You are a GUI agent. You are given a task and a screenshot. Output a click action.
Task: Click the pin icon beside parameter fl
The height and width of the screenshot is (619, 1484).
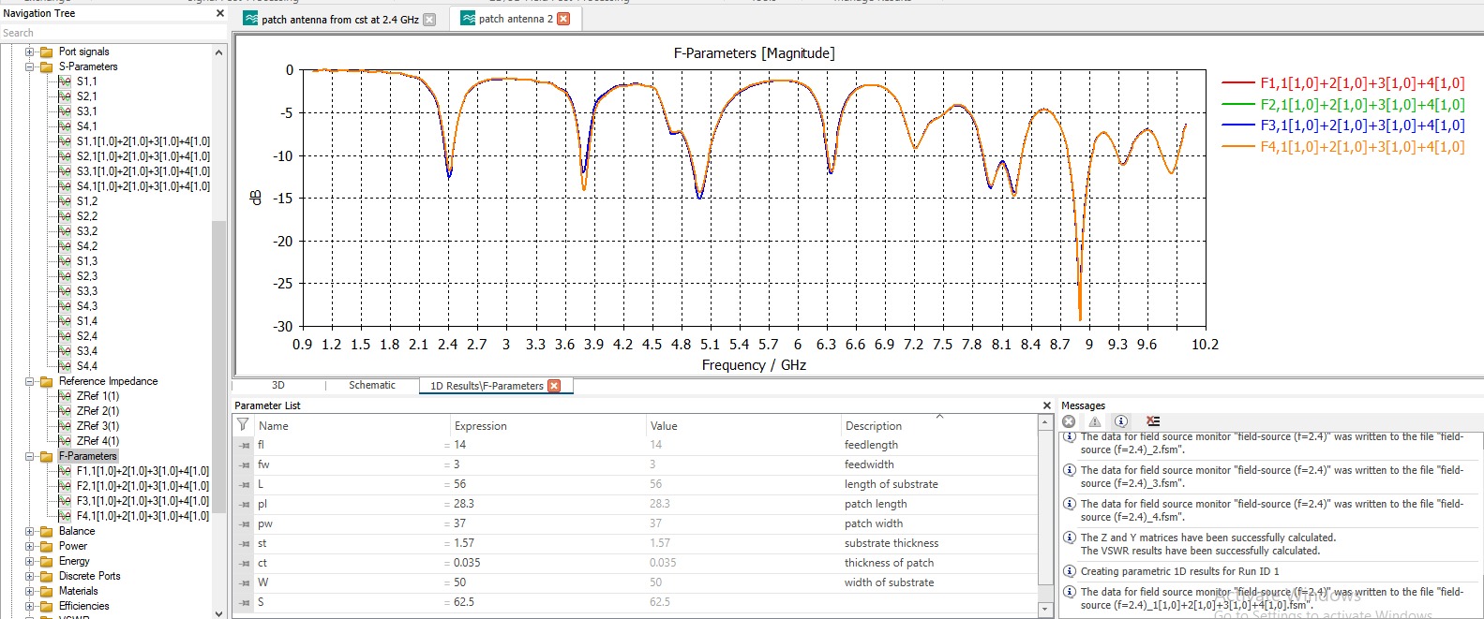coord(245,446)
